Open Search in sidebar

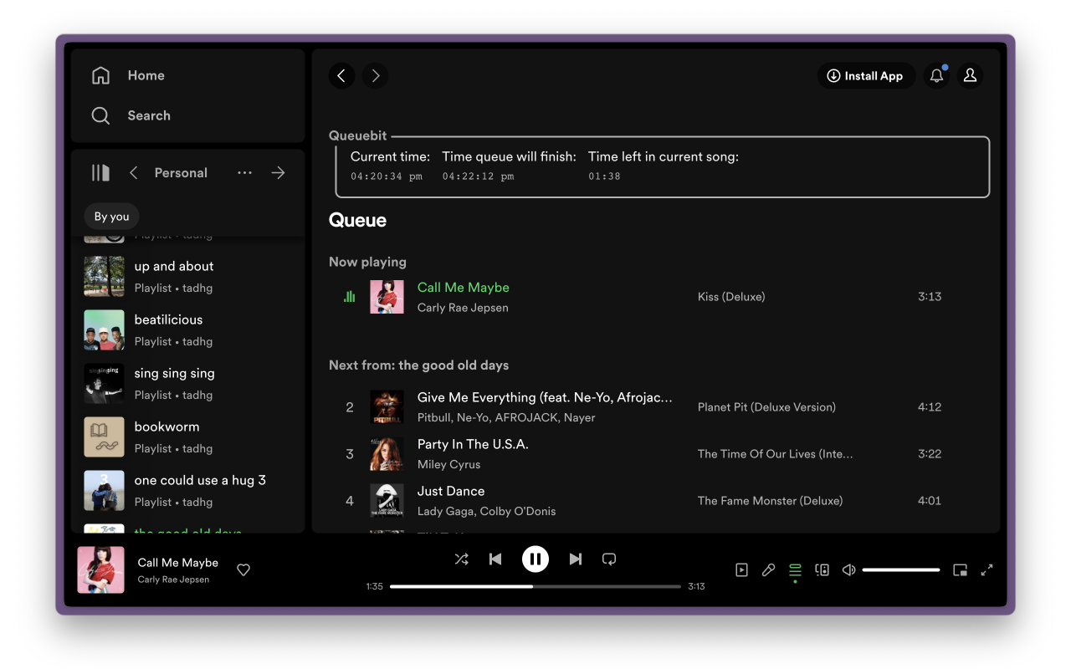pos(131,115)
